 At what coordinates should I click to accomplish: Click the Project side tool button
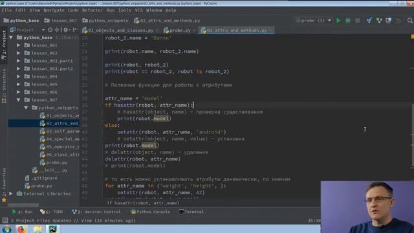pos(4,45)
